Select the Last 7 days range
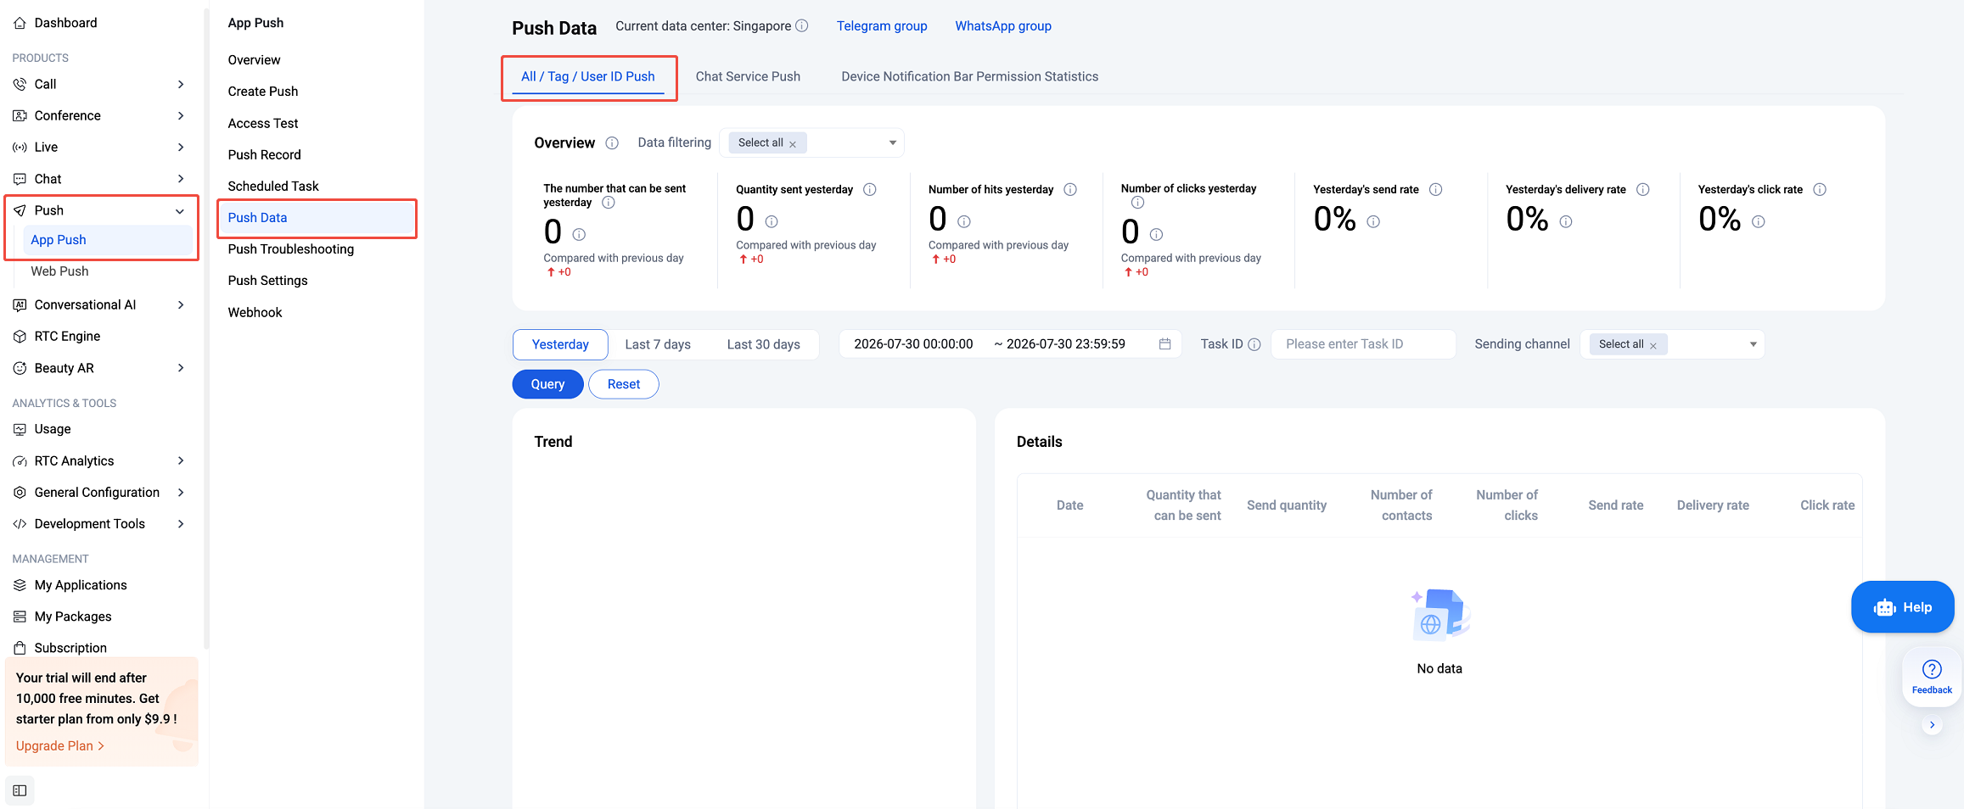Image resolution: width=1964 pixels, height=809 pixels. click(658, 344)
